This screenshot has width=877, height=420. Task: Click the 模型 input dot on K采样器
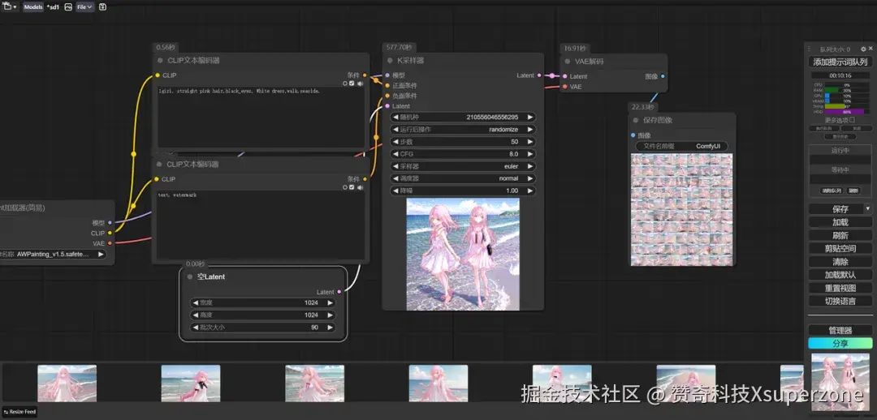click(387, 75)
